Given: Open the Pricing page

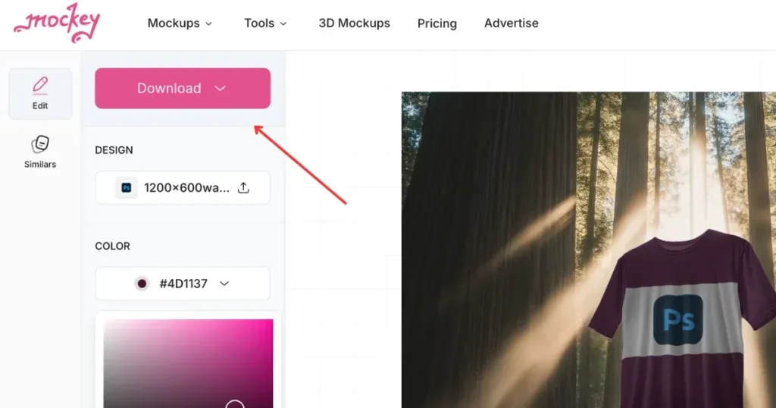Looking at the screenshot, I should (x=436, y=24).
